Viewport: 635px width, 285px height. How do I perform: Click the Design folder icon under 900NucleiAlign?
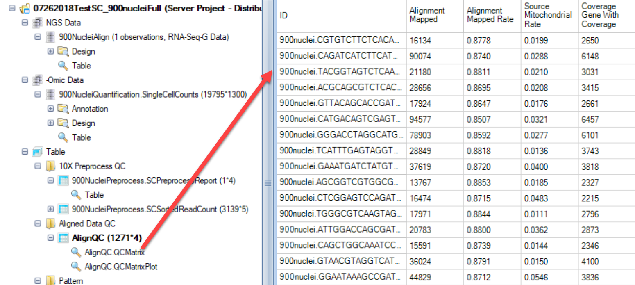[x=63, y=51]
